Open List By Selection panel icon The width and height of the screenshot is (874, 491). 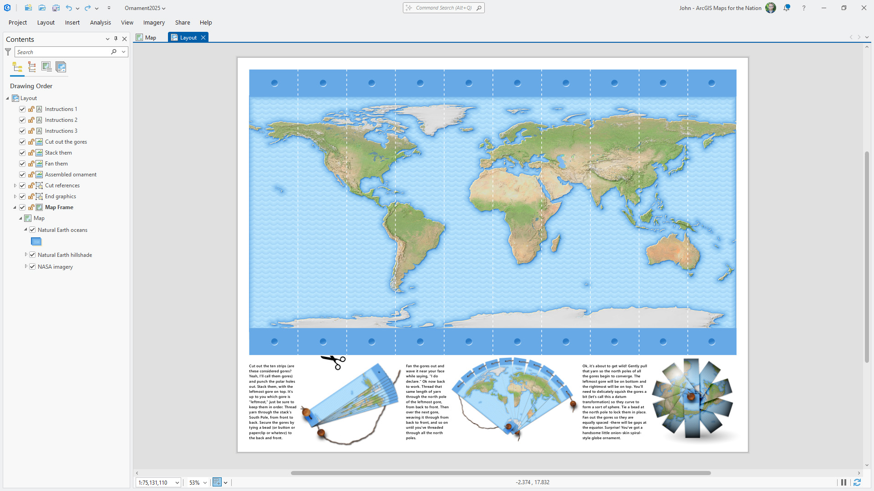point(46,67)
